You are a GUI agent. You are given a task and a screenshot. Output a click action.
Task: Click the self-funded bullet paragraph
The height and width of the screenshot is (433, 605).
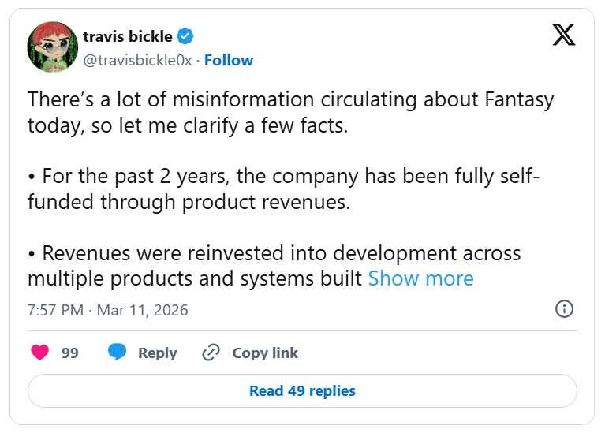tap(283, 188)
